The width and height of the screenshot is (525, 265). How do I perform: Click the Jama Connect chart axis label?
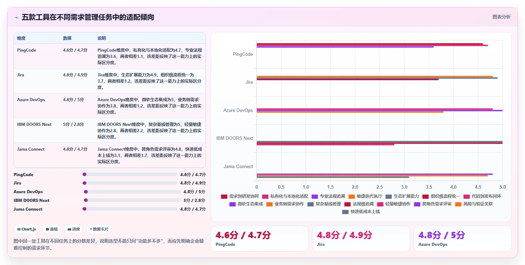pos(238,166)
